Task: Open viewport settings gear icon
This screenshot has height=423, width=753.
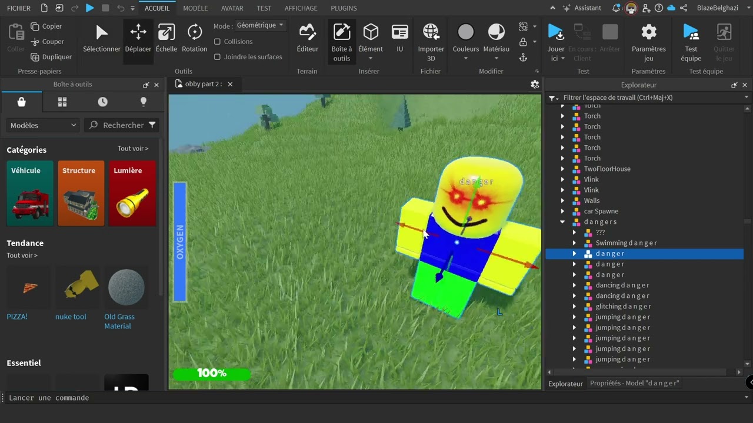Action: [535, 85]
